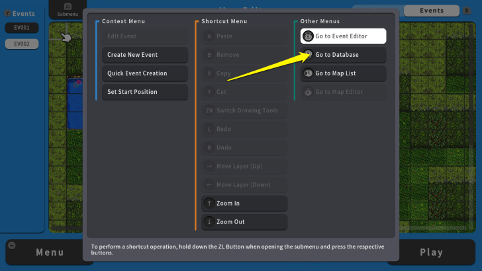The width and height of the screenshot is (482, 271).
Task: Click the up-arrow icon beside Zoom In
Action: 209,204
